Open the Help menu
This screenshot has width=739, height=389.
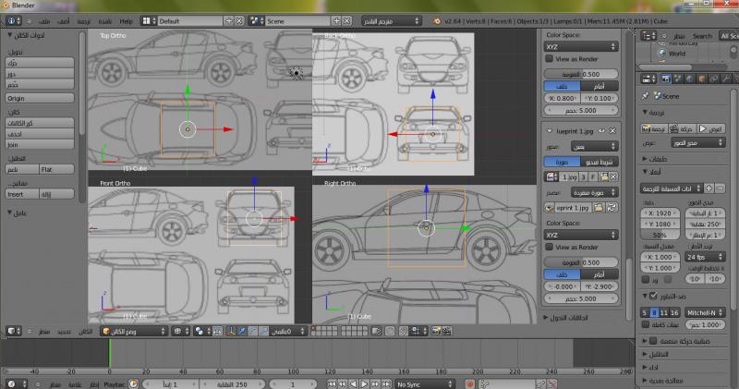(x=126, y=19)
